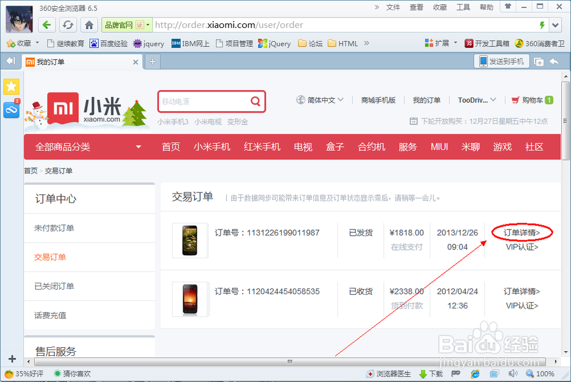Open the IBM网上 bookmark
571x382 pixels.
click(x=191, y=44)
